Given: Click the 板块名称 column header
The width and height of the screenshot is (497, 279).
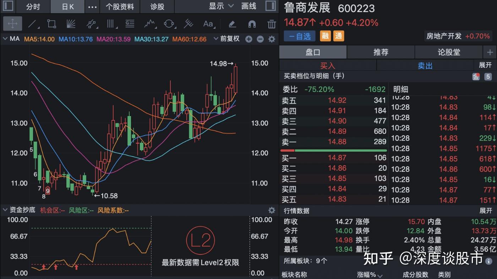Looking at the screenshot, I should pyautogui.click(x=294, y=275).
